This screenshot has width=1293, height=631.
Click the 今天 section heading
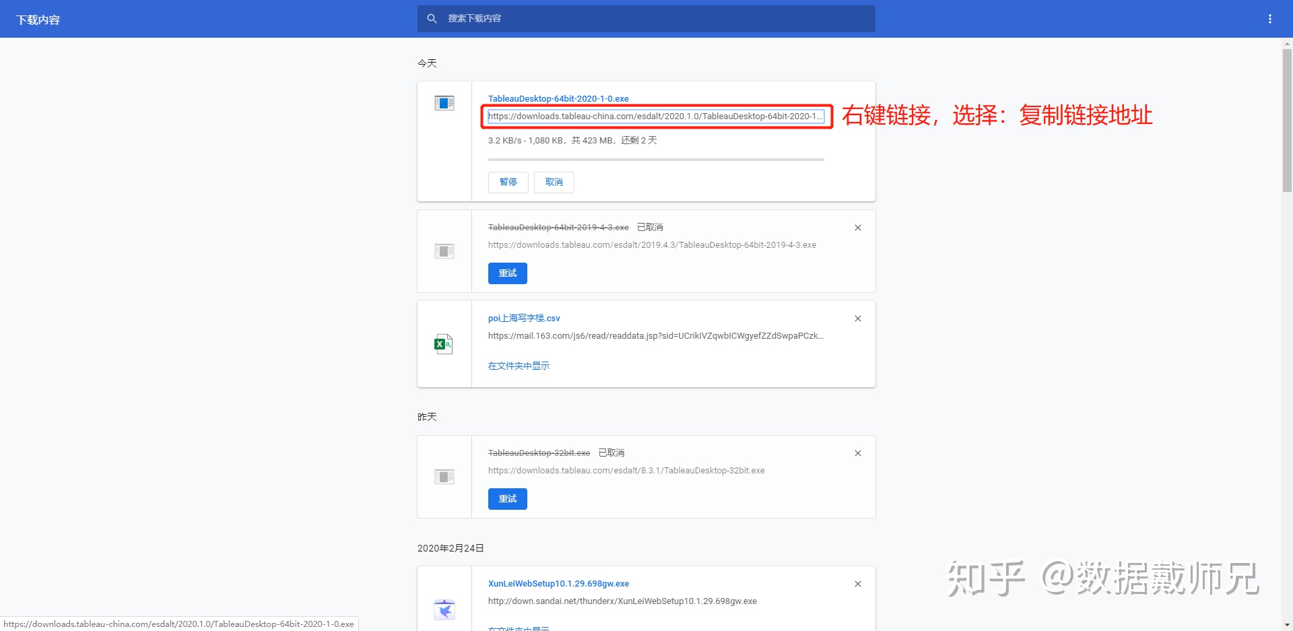[427, 63]
